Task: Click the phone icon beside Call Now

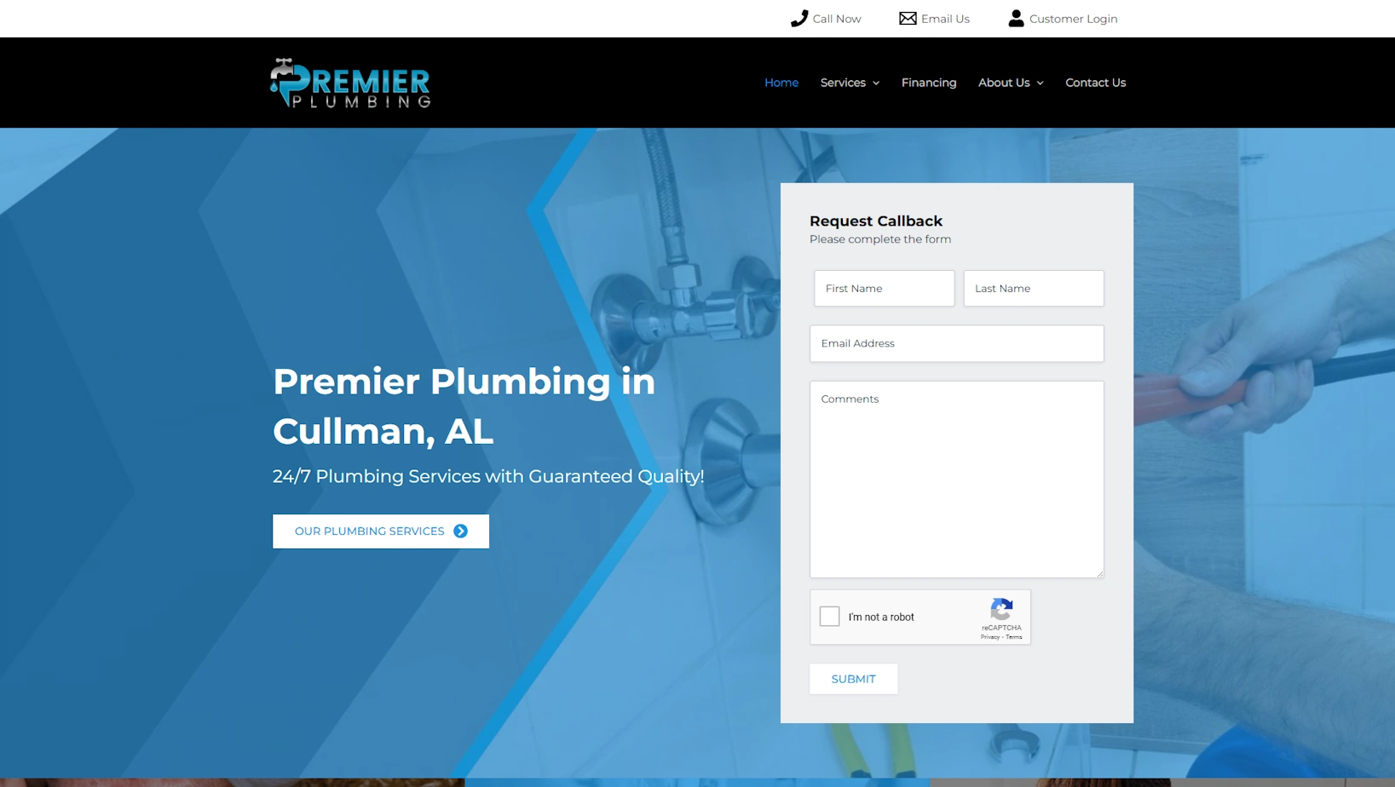Action: tap(798, 19)
